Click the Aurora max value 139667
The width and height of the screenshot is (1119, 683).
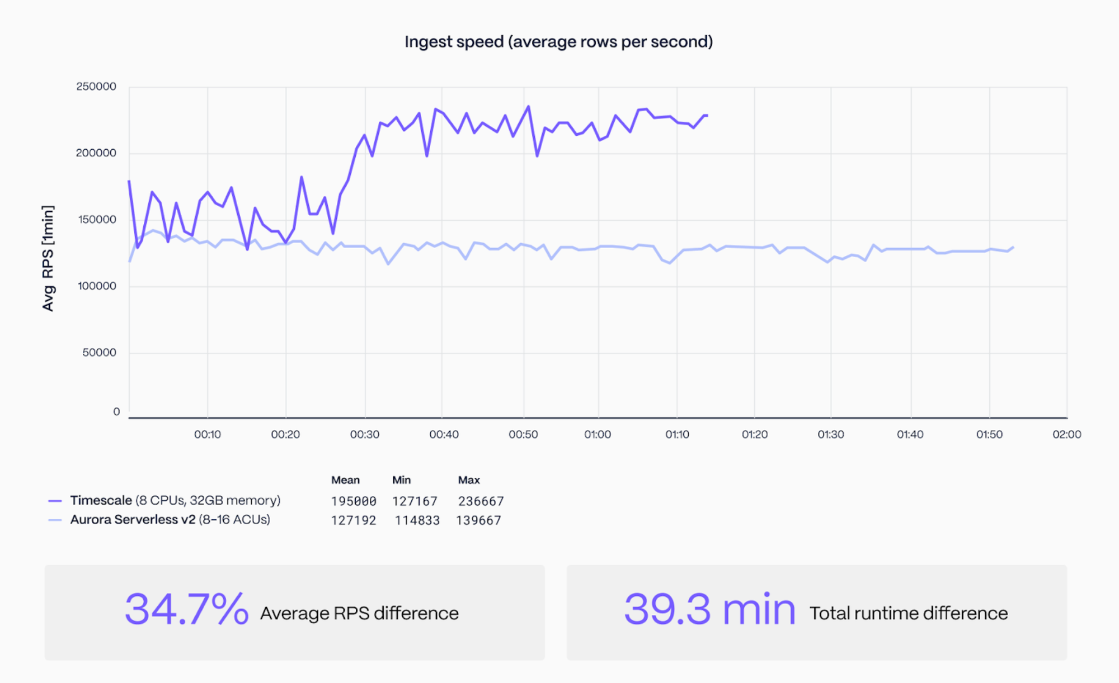coord(478,520)
